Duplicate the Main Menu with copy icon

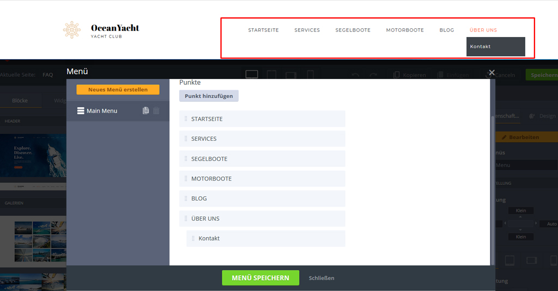(x=145, y=111)
